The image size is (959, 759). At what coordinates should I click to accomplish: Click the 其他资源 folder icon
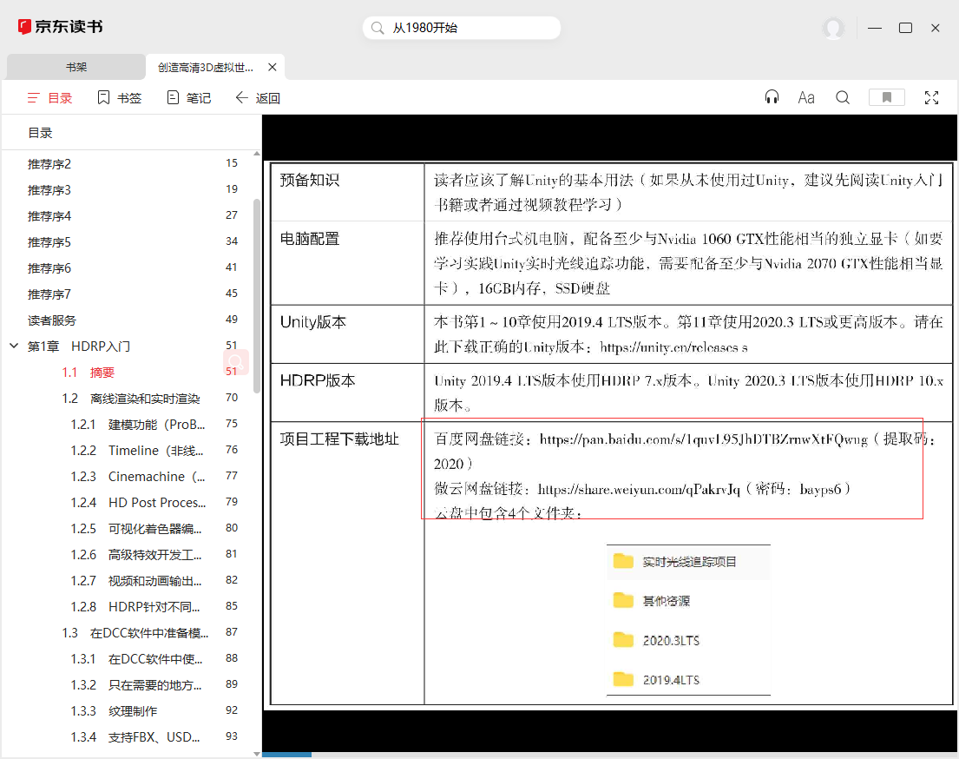point(623,600)
